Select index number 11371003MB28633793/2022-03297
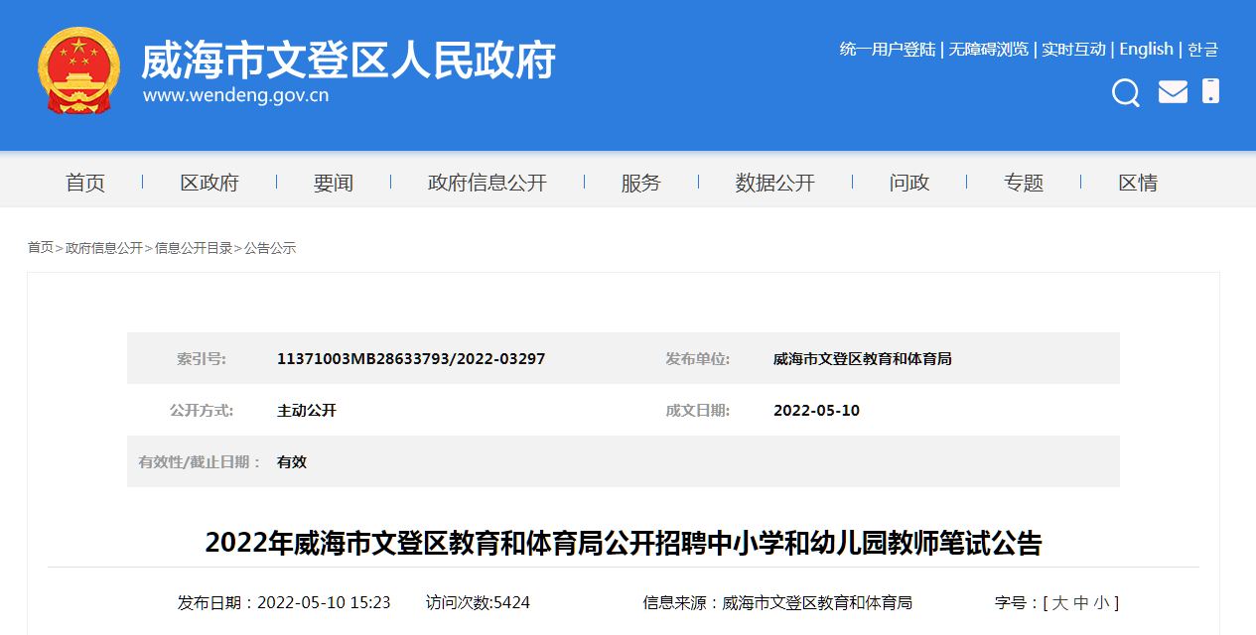 tap(411, 358)
